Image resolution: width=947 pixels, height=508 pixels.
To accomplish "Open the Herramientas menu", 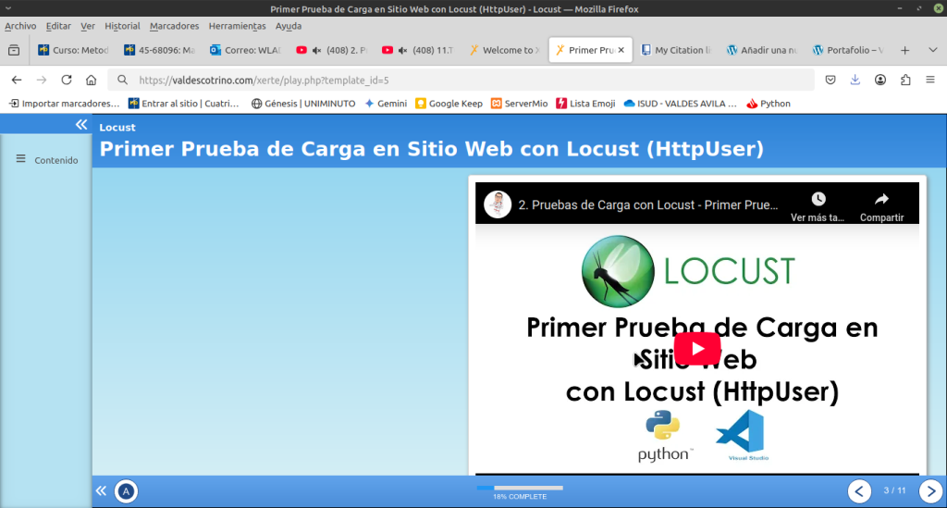I will pyautogui.click(x=237, y=26).
